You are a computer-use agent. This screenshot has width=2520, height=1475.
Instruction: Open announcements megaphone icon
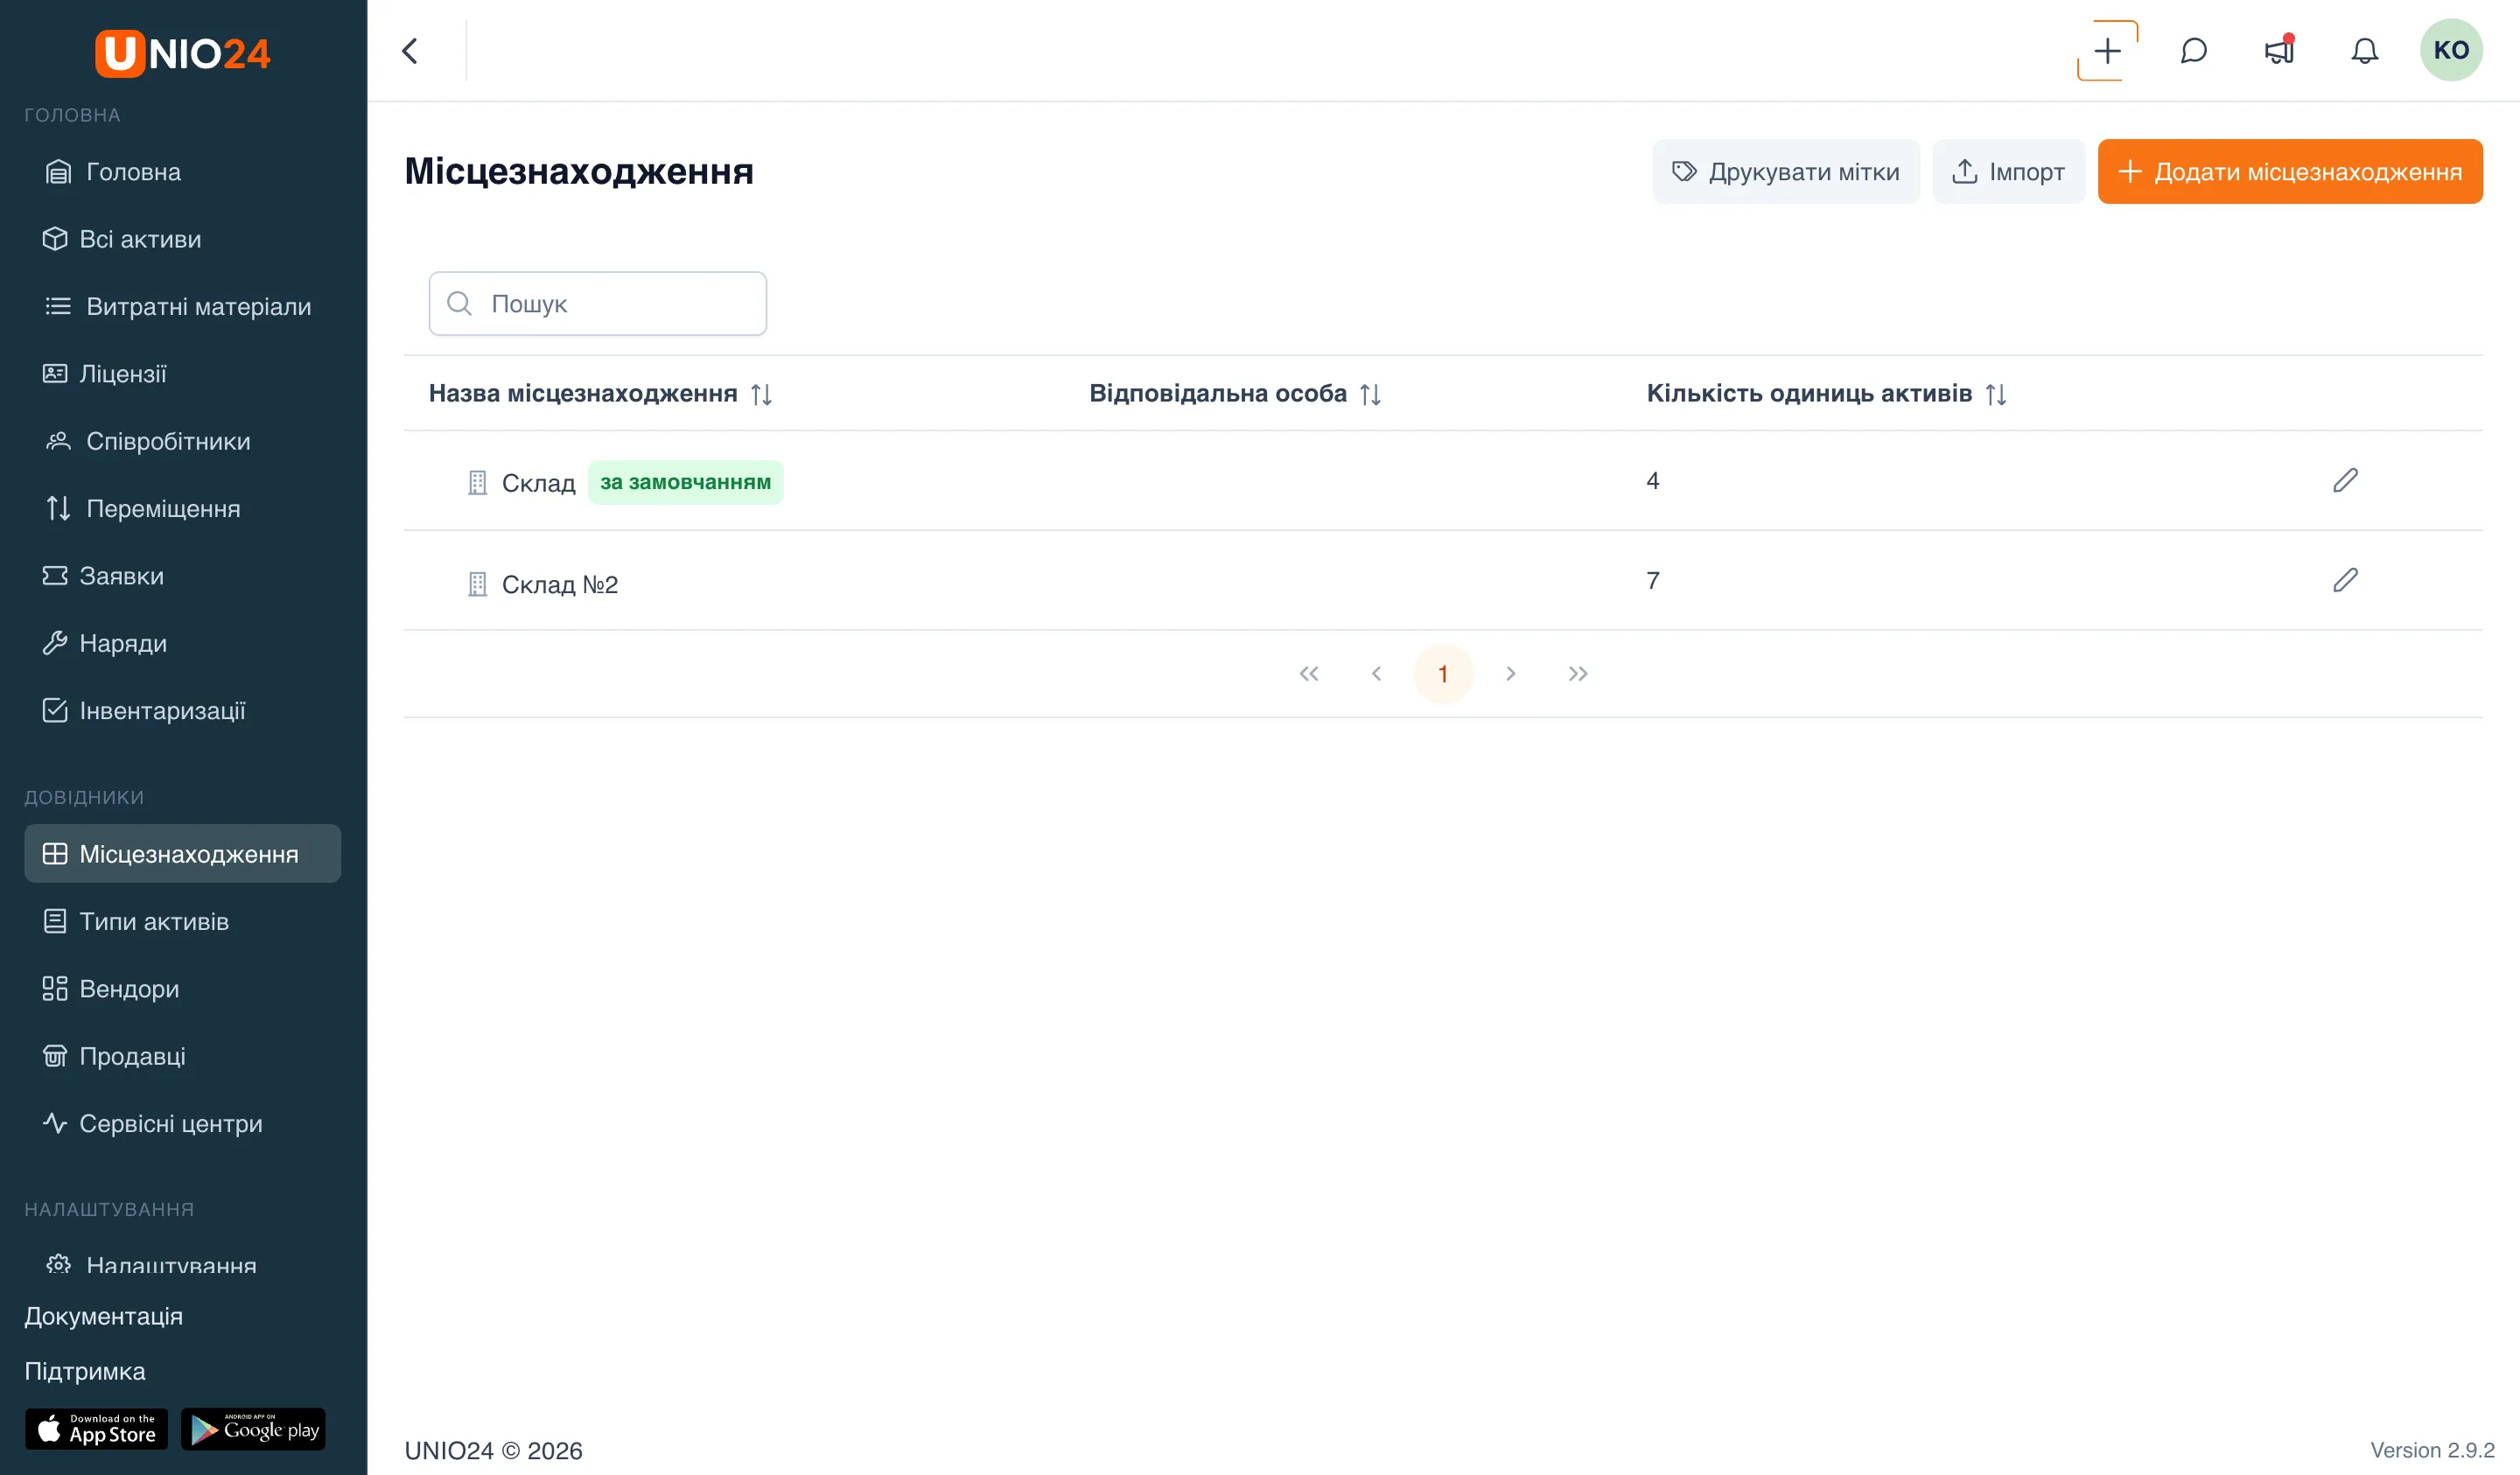2279,51
